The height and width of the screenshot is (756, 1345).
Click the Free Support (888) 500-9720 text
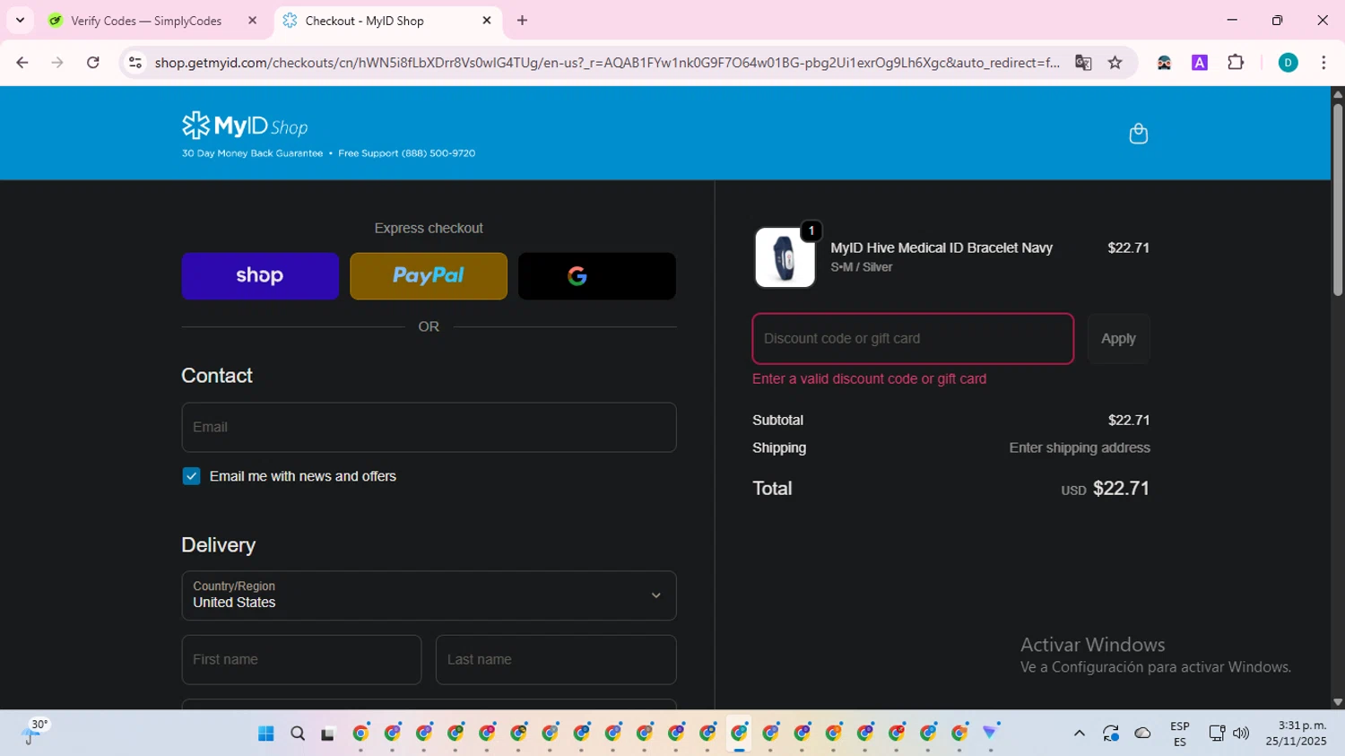click(406, 153)
